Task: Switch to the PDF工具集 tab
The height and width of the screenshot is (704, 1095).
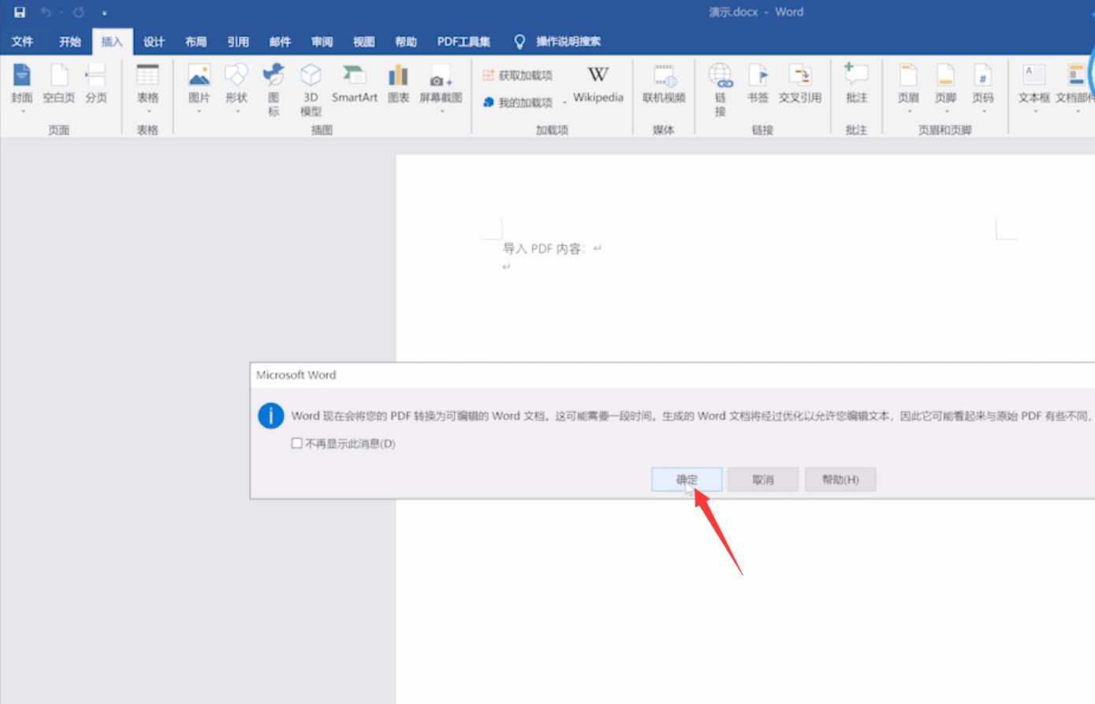Action: click(464, 42)
